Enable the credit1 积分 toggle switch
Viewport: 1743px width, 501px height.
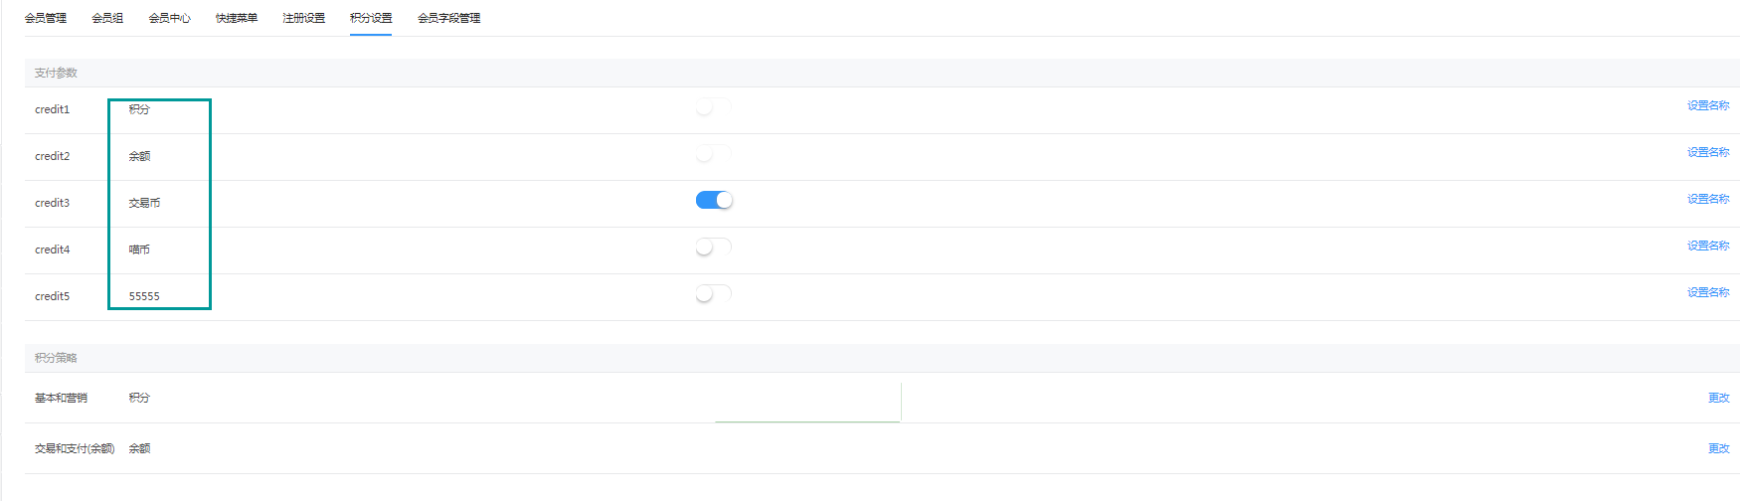click(714, 106)
